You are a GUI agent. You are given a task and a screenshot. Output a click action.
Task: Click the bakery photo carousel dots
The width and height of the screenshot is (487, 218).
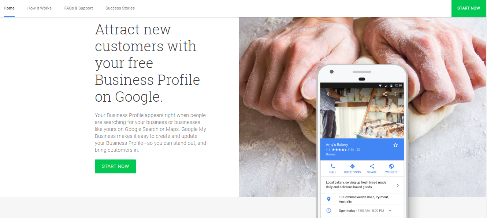(362, 134)
